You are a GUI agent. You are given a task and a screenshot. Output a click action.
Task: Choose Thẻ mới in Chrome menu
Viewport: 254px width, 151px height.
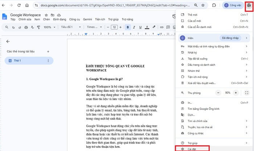(214, 15)
